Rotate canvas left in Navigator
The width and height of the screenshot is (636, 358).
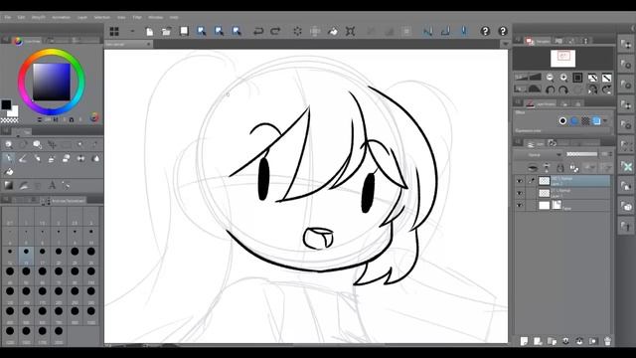[x=550, y=89]
